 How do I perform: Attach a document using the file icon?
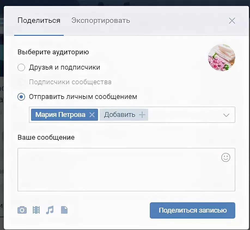[64, 210]
